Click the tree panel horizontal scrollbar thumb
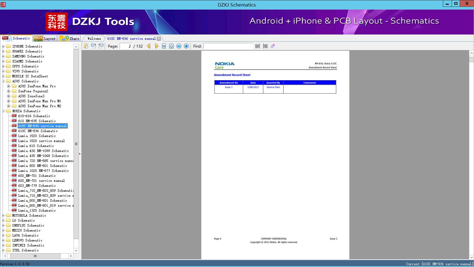Image resolution: width=474 pixels, height=267 pixels. pos(35,256)
